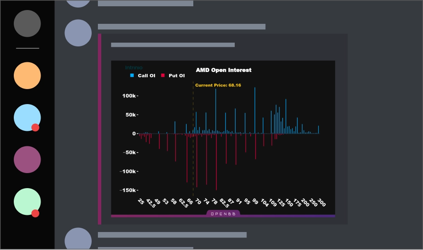Click the red badge on green server
This screenshot has height=250, width=423.
pyautogui.click(x=35, y=213)
